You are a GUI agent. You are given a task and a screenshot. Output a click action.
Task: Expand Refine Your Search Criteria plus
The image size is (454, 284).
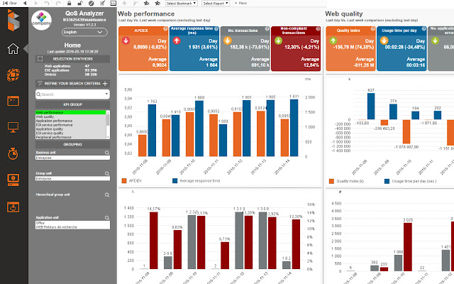pos(105,84)
